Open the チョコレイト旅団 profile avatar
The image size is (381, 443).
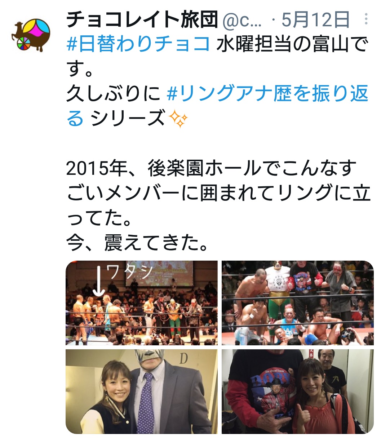click(31, 35)
